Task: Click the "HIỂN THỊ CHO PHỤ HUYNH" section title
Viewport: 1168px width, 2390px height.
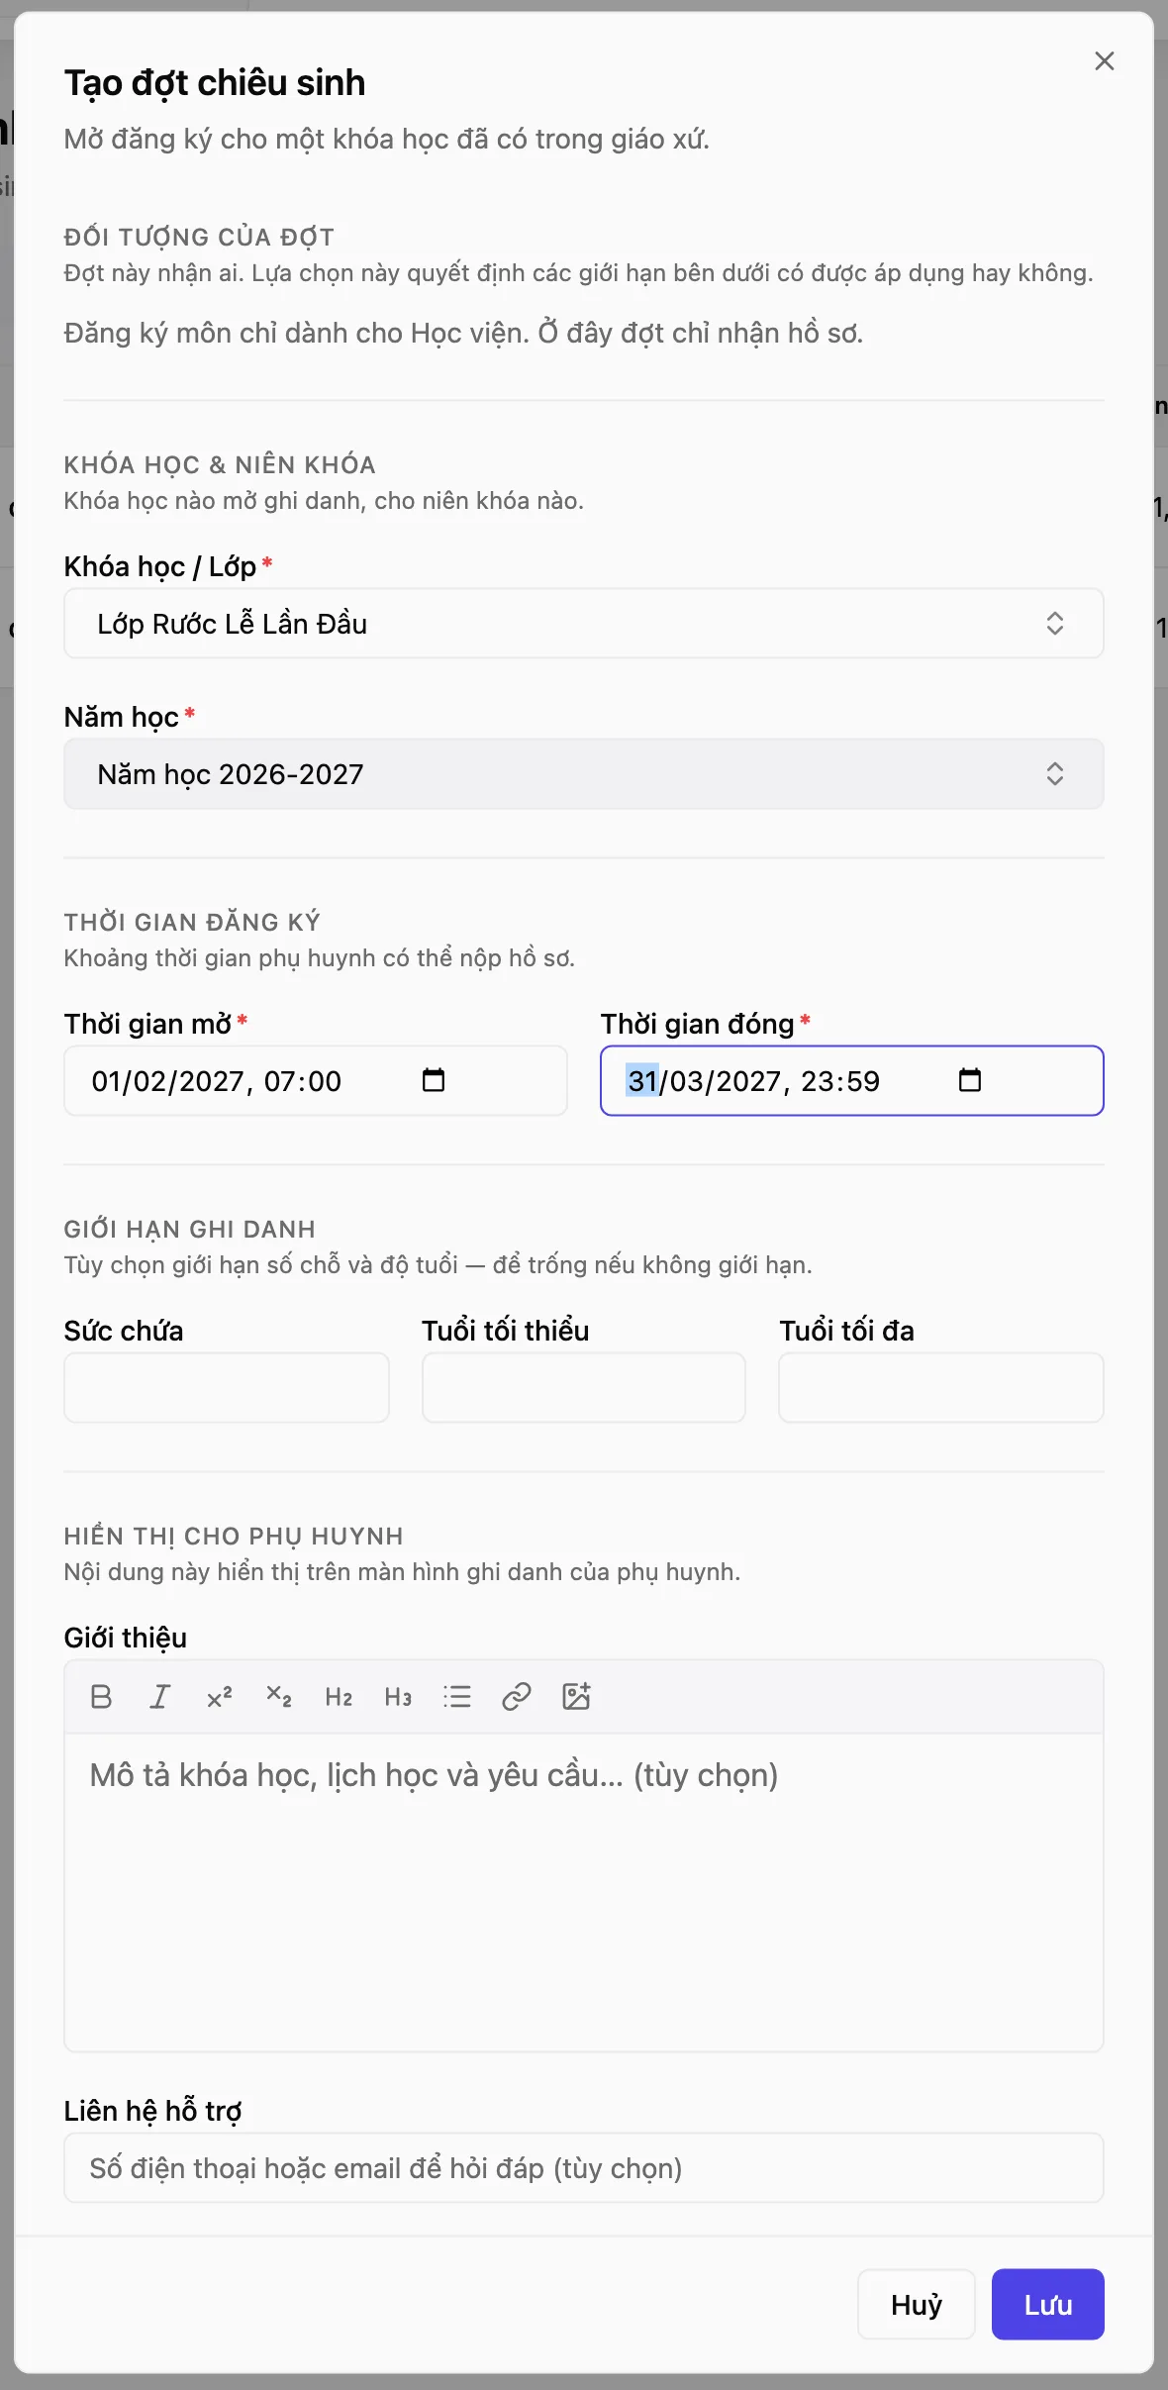Action: [234, 1537]
